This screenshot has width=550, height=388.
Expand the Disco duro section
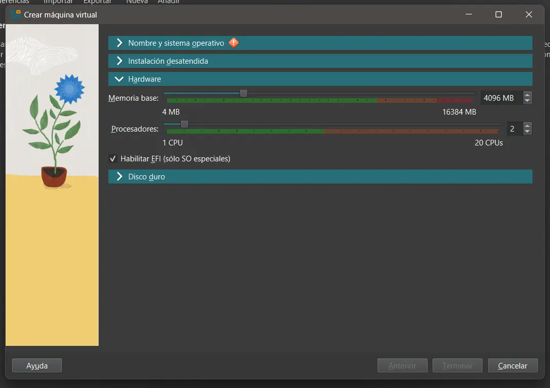tap(146, 177)
